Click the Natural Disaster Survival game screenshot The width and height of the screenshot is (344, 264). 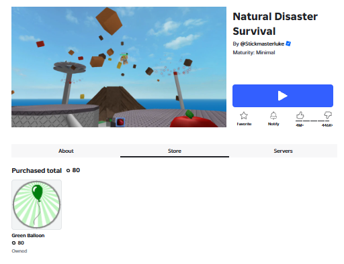point(119,67)
